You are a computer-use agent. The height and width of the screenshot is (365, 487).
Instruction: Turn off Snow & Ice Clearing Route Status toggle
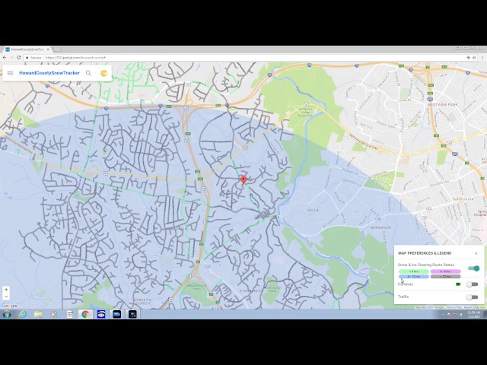pyautogui.click(x=473, y=268)
